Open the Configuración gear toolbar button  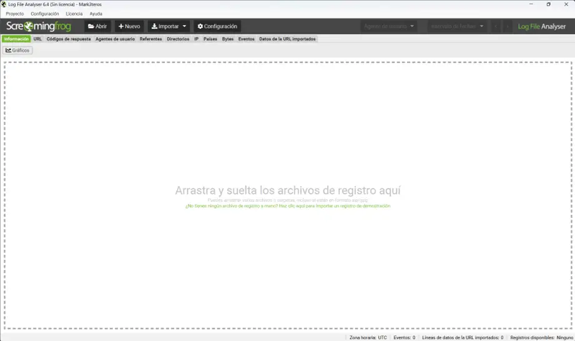pyautogui.click(x=217, y=26)
